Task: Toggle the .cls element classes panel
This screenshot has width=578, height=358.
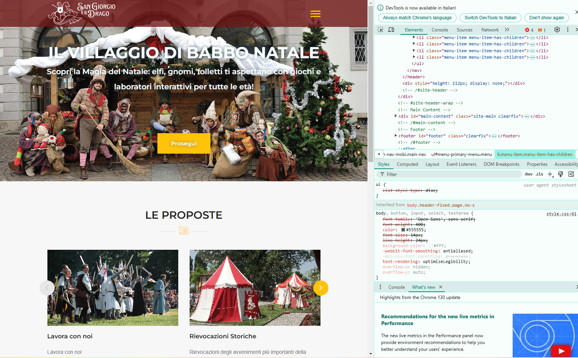Action: pyautogui.click(x=539, y=174)
